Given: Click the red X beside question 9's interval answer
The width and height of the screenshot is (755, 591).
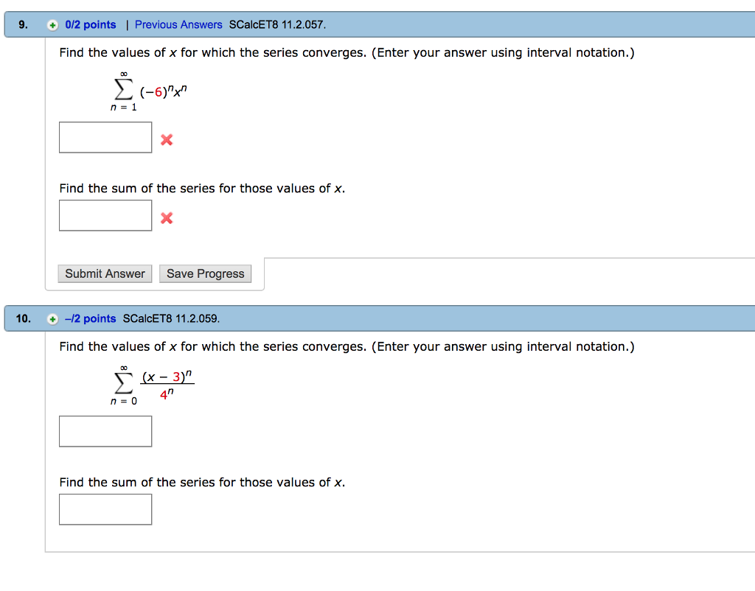Looking at the screenshot, I should pyautogui.click(x=166, y=138).
